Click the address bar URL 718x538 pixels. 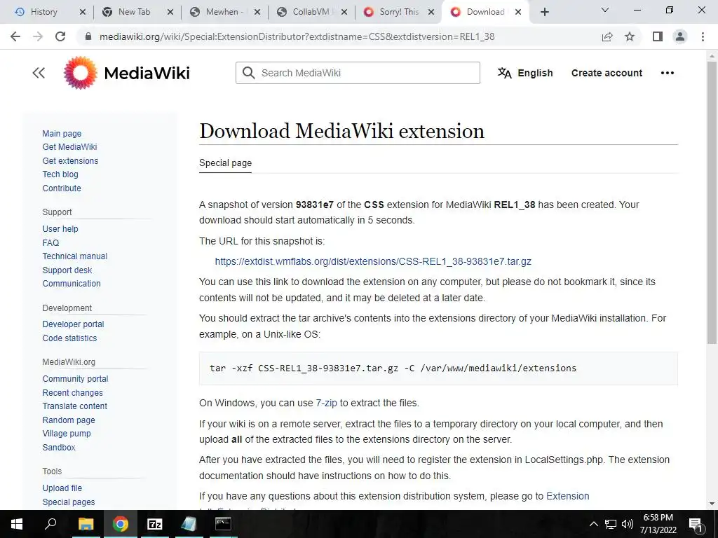(297, 36)
